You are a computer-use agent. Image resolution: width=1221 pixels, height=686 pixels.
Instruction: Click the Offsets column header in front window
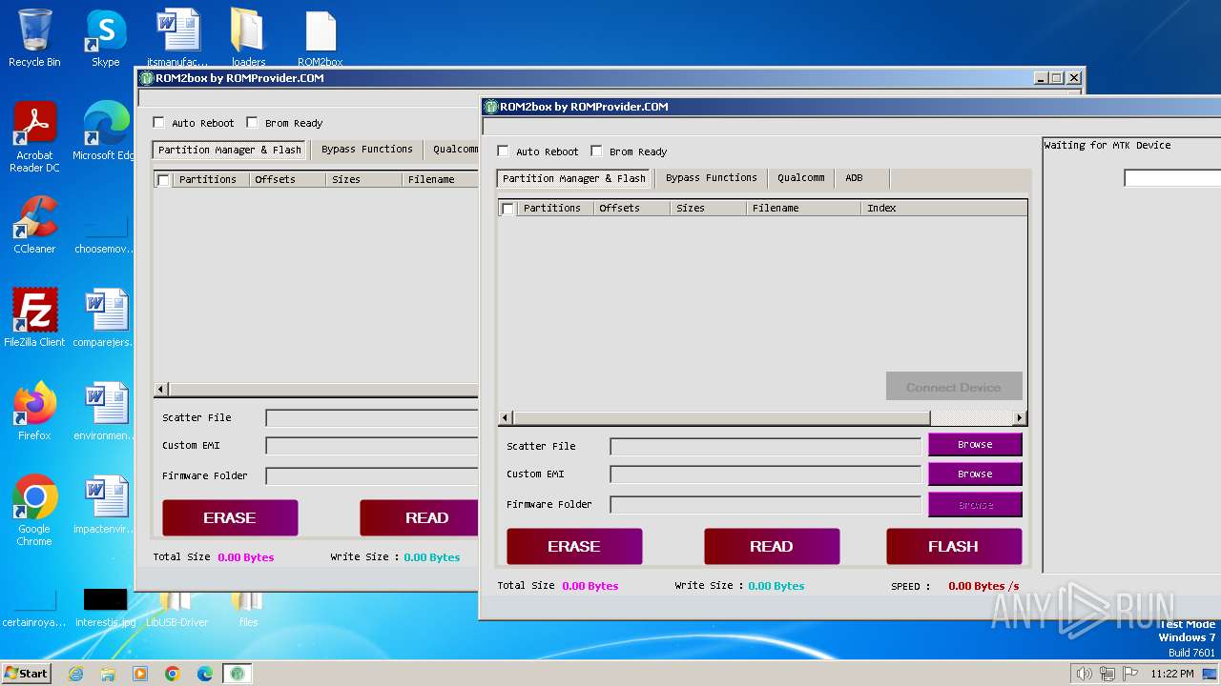click(x=631, y=208)
